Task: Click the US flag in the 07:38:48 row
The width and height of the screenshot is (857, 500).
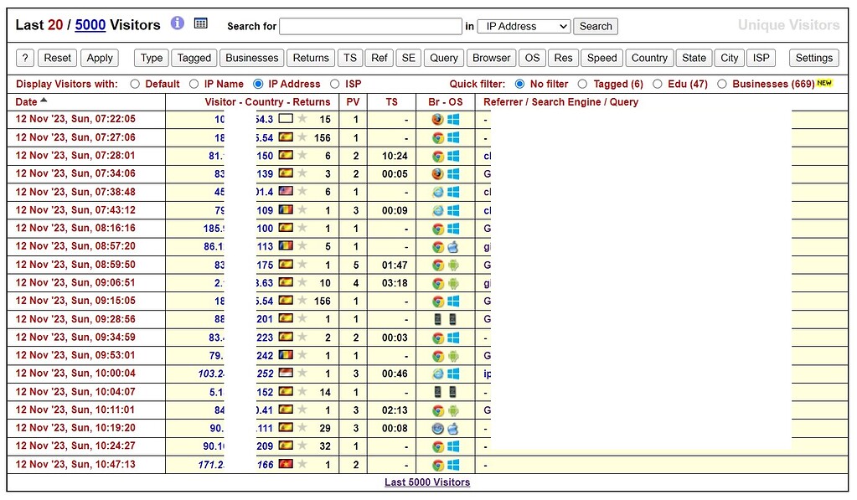Action: 286,192
